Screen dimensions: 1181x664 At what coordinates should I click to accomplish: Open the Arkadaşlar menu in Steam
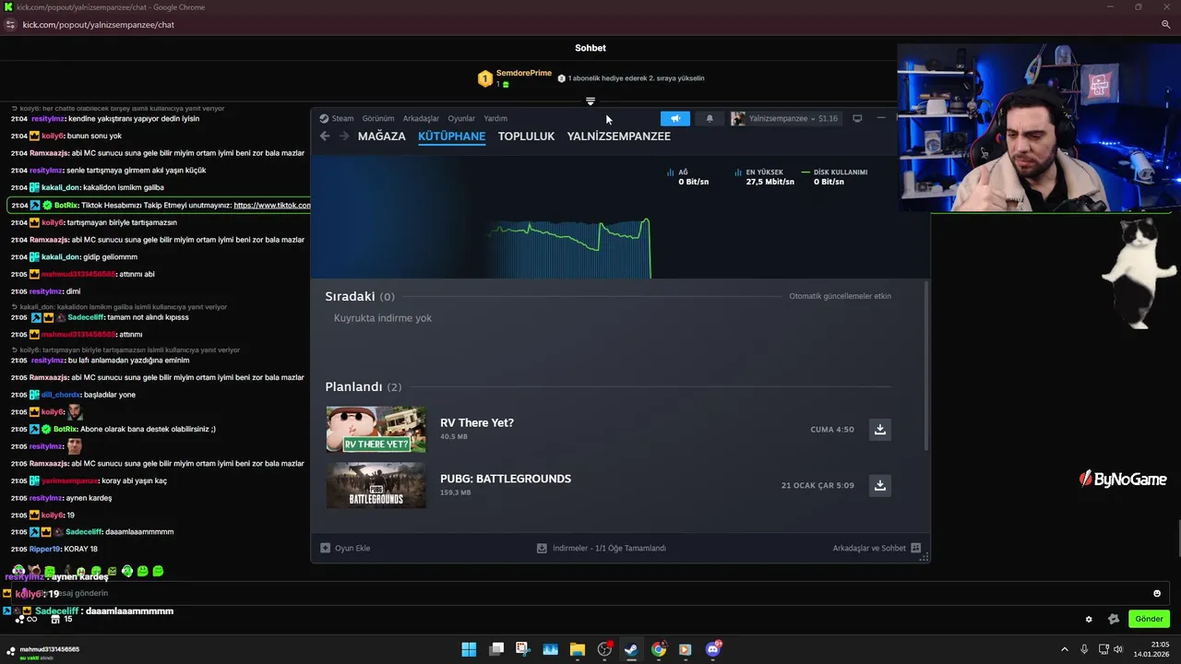tap(421, 118)
